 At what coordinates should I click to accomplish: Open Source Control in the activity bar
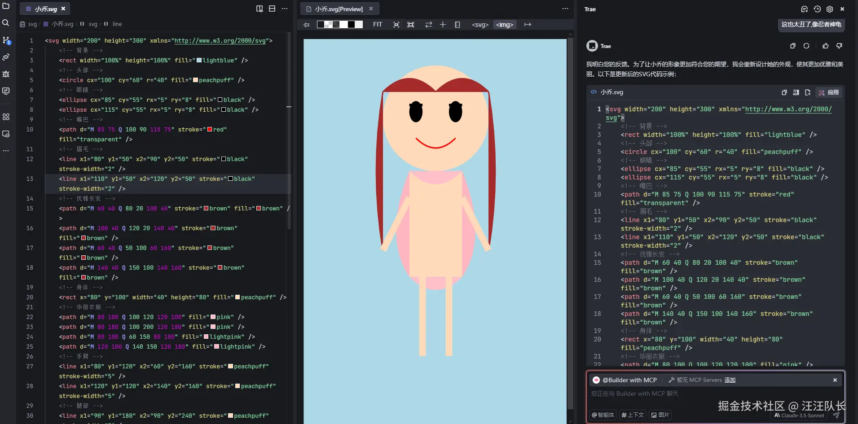(6, 40)
